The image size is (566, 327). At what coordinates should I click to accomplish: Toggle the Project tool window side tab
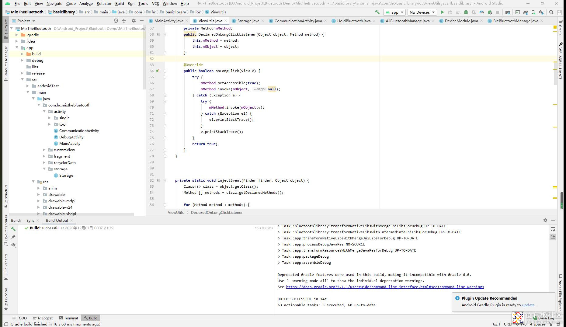[x=6, y=29]
